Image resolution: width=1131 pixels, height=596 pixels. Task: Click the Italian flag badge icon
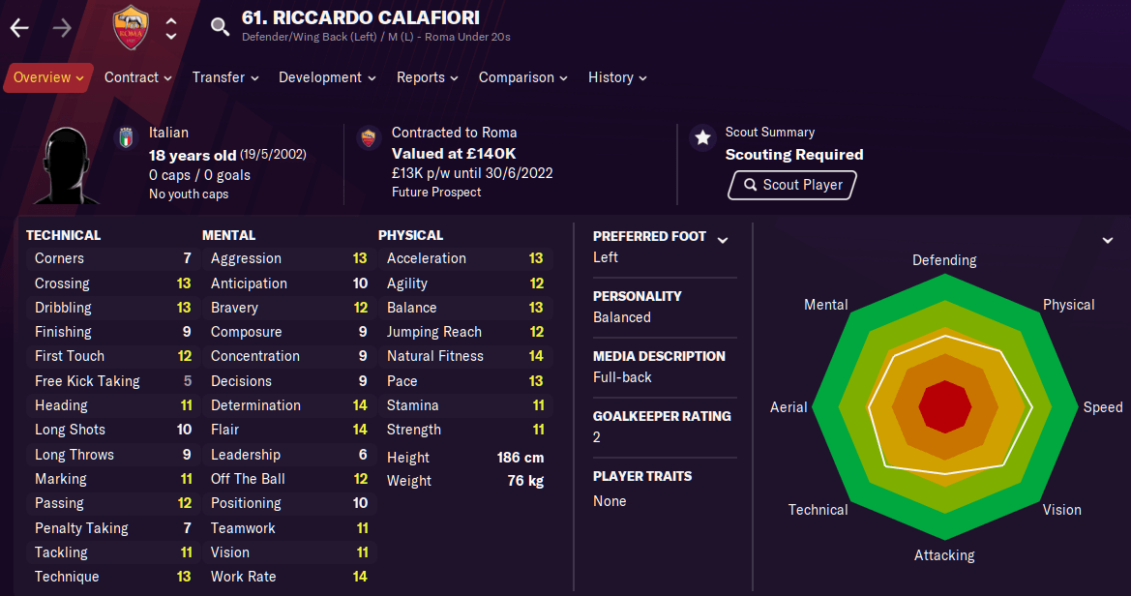(x=126, y=137)
